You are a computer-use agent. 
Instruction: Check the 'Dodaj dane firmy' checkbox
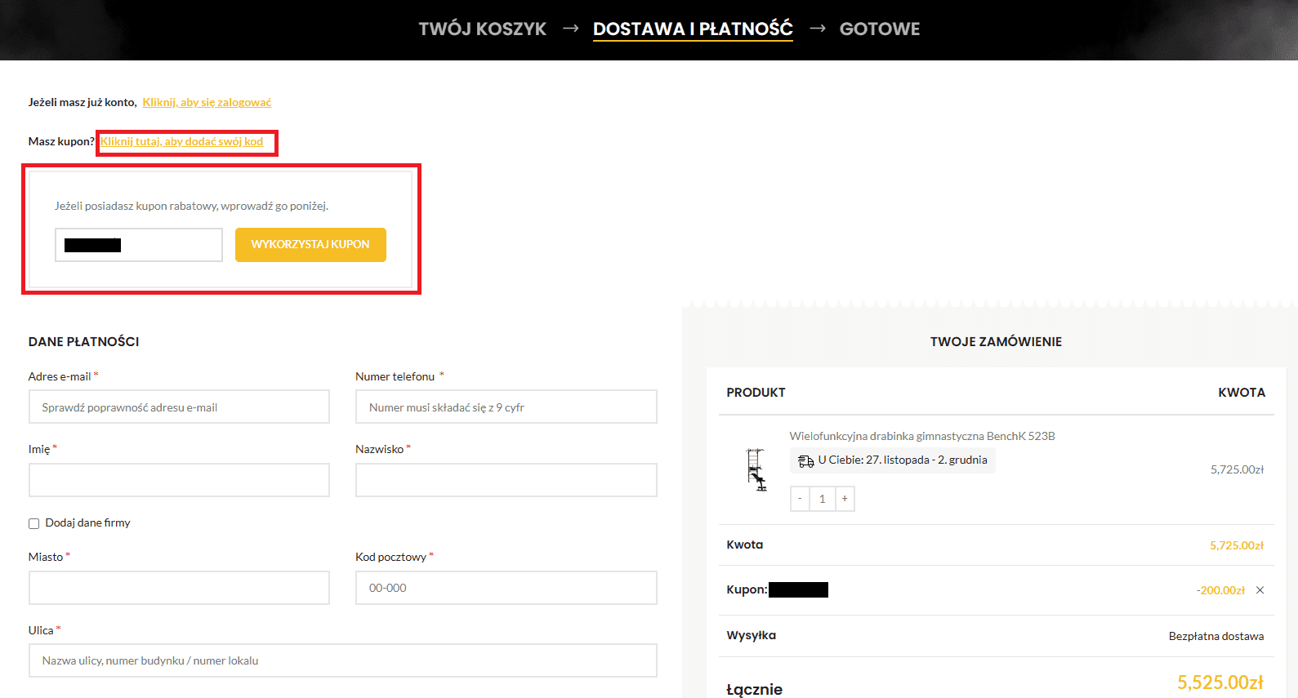pyautogui.click(x=34, y=523)
